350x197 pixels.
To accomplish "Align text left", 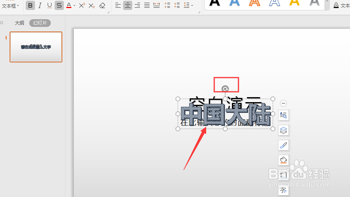I will (118, 5).
